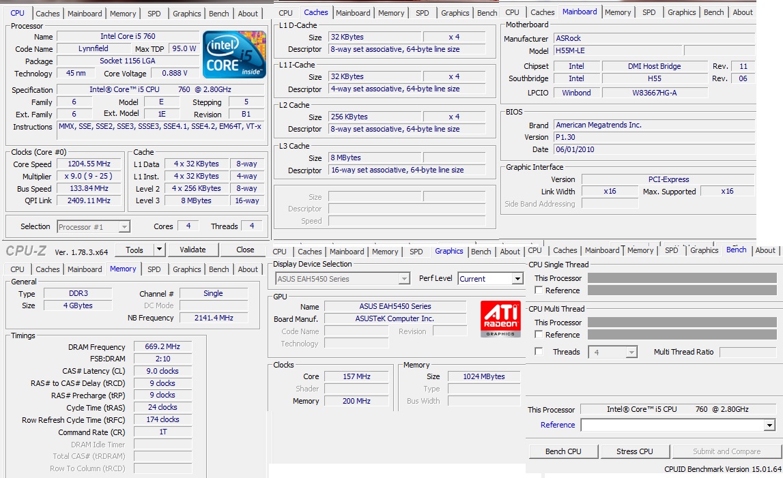
Task: Click the Row Refresh Cycle Time 174 clocks
Action: pyautogui.click(x=162, y=419)
